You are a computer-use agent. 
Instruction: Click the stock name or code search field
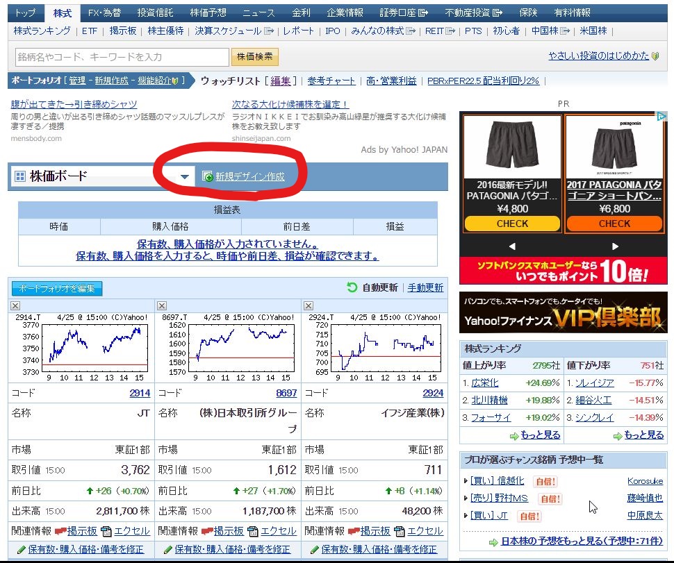click(122, 57)
